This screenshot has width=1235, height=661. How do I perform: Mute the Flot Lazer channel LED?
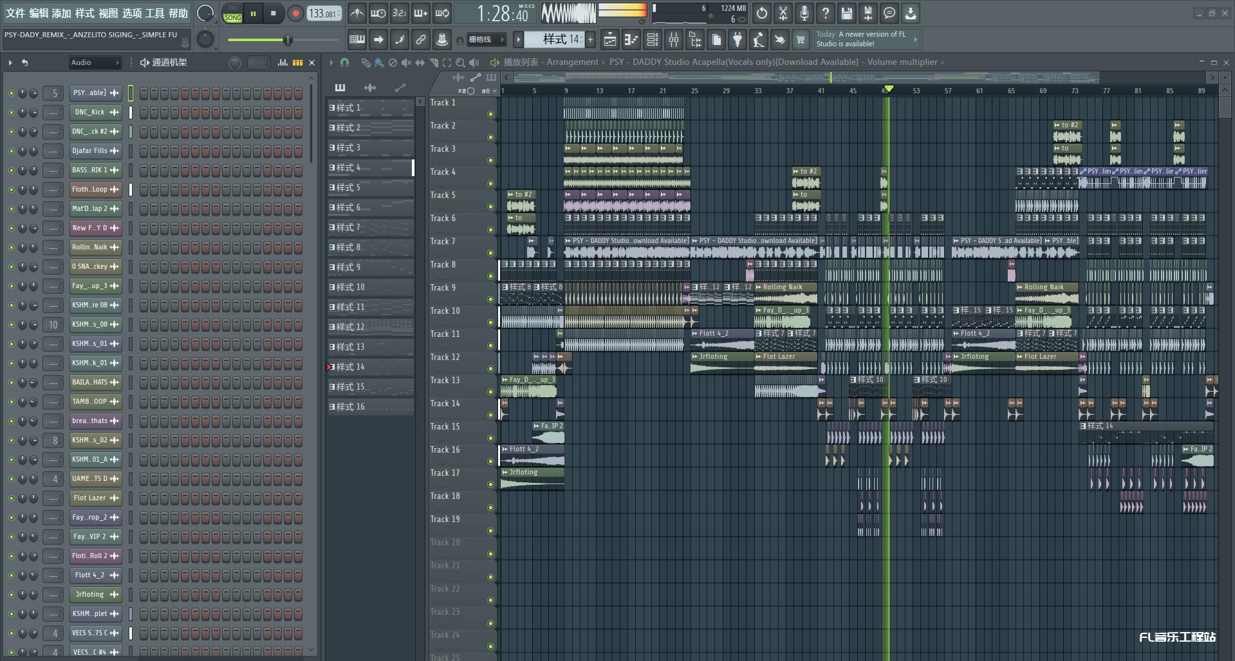point(11,498)
